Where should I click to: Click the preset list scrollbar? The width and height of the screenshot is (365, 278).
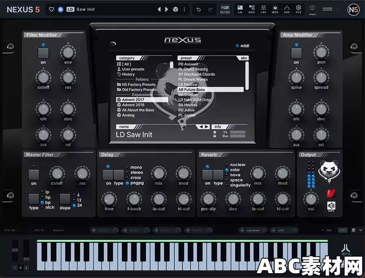tap(247, 75)
